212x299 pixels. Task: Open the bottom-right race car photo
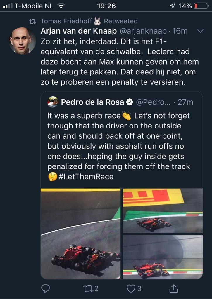[x=163, y=257]
